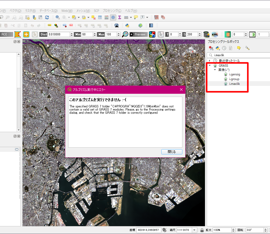Toggle the orange plus ROI creation pointer

point(27,34)
